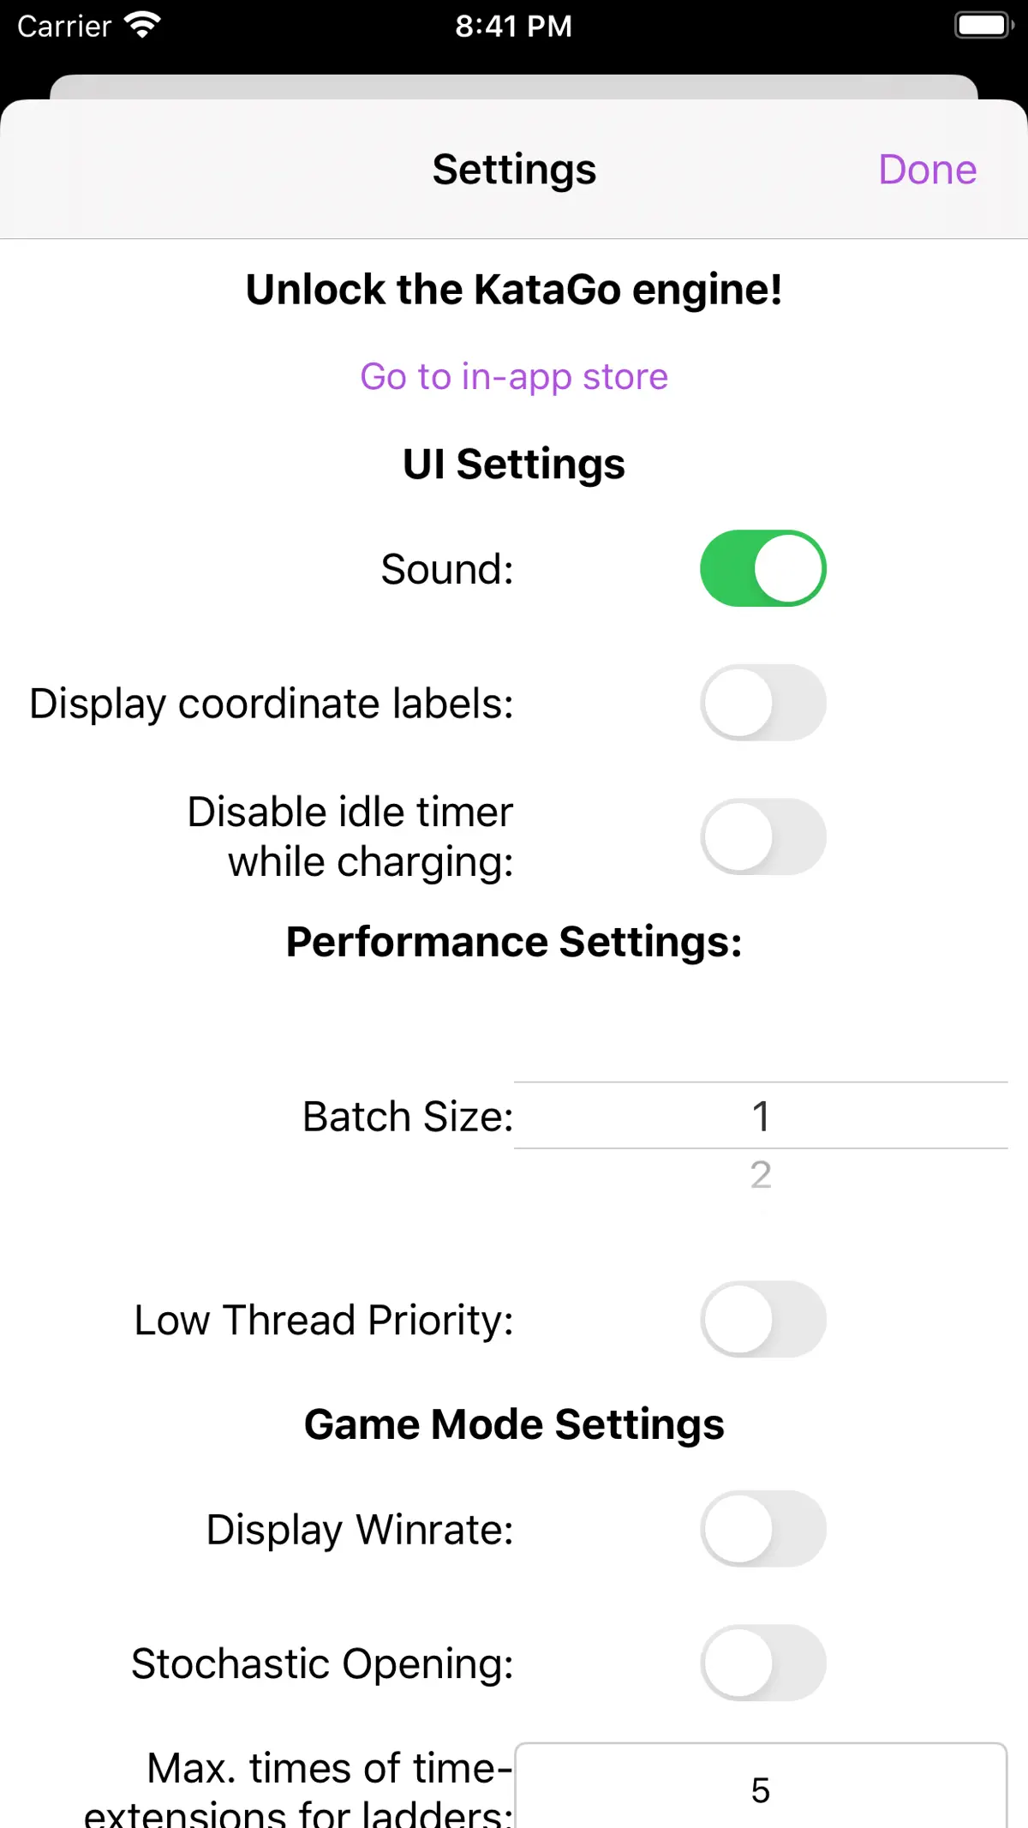Tap the Batch Size label
This screenshot has width=1028, height=1828.
click(408, 1117)
